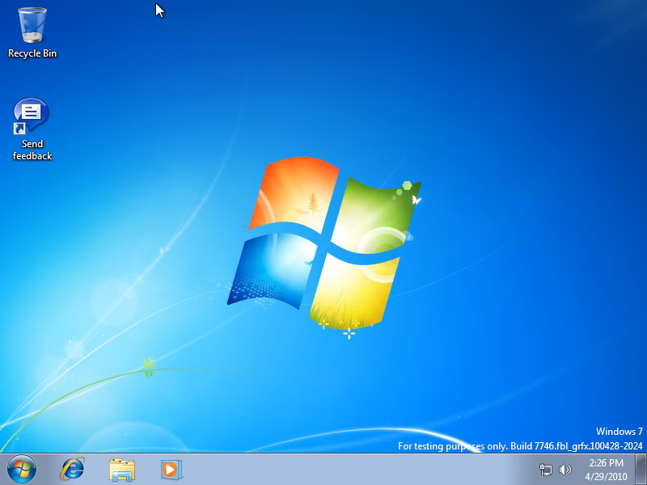The width and height of the screenshot is (647, 485).
Task: Check connection status with the network icon
Action: coord(543,469)
